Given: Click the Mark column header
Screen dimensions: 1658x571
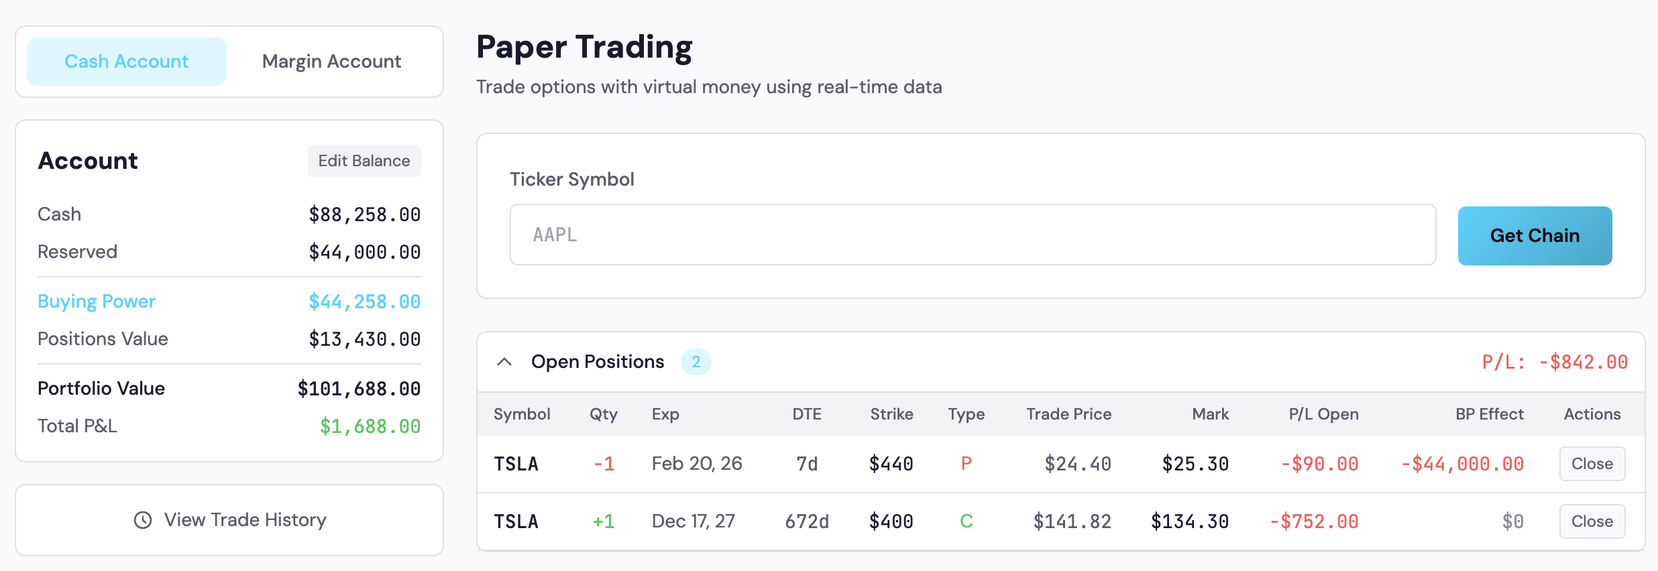Looking at the screenshot, I should pyautogui.click(x=1210, y=414).
